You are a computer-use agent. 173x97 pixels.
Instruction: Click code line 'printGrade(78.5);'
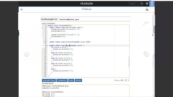[x=58, y=31]
